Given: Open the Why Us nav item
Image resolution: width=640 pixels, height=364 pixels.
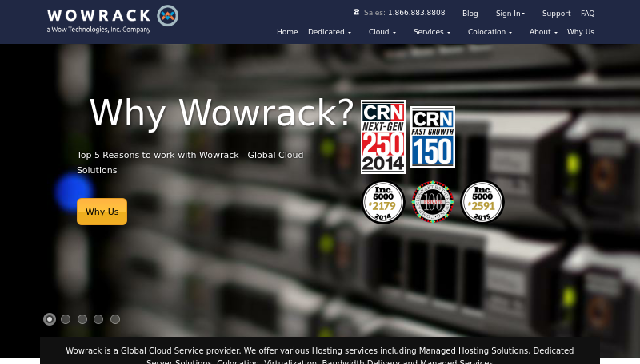Looking at the screenshot, I should (x=581, y=32).
